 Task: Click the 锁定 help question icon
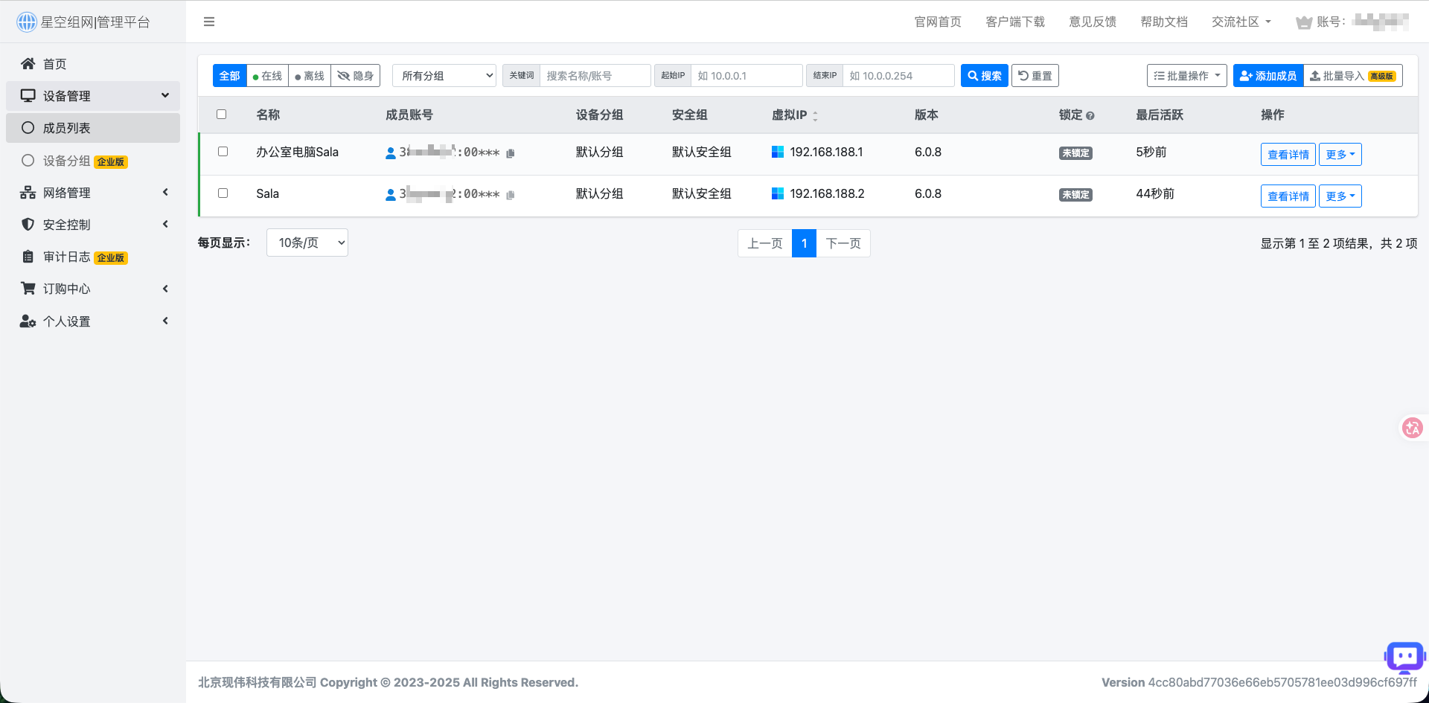[1090, 116]
